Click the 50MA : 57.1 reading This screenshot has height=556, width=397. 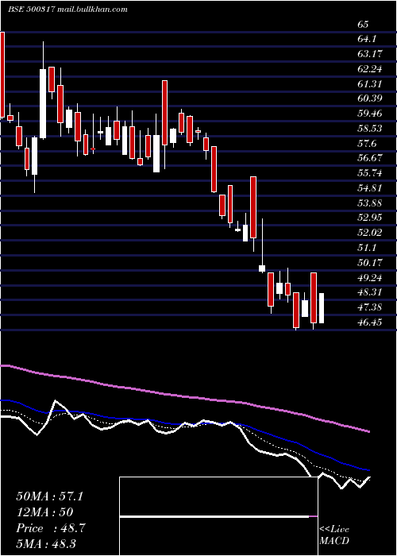click(x=49, y=496)
